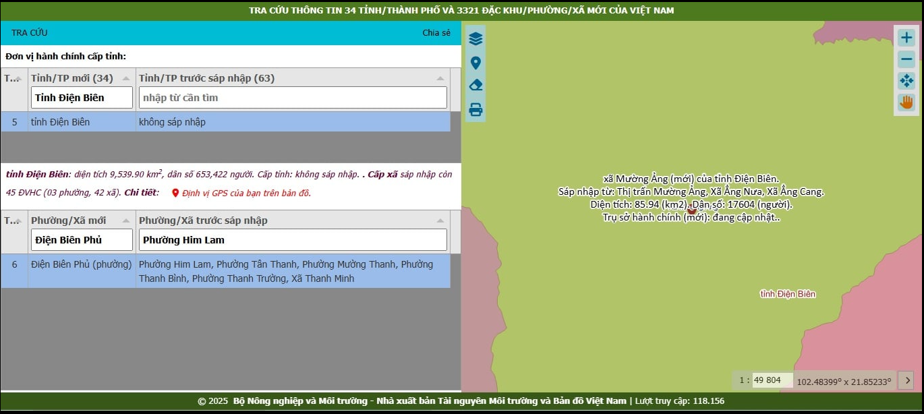Click the full extent arrows icon
The width and height of the screenshot is (924, 414).
[906, 81]
